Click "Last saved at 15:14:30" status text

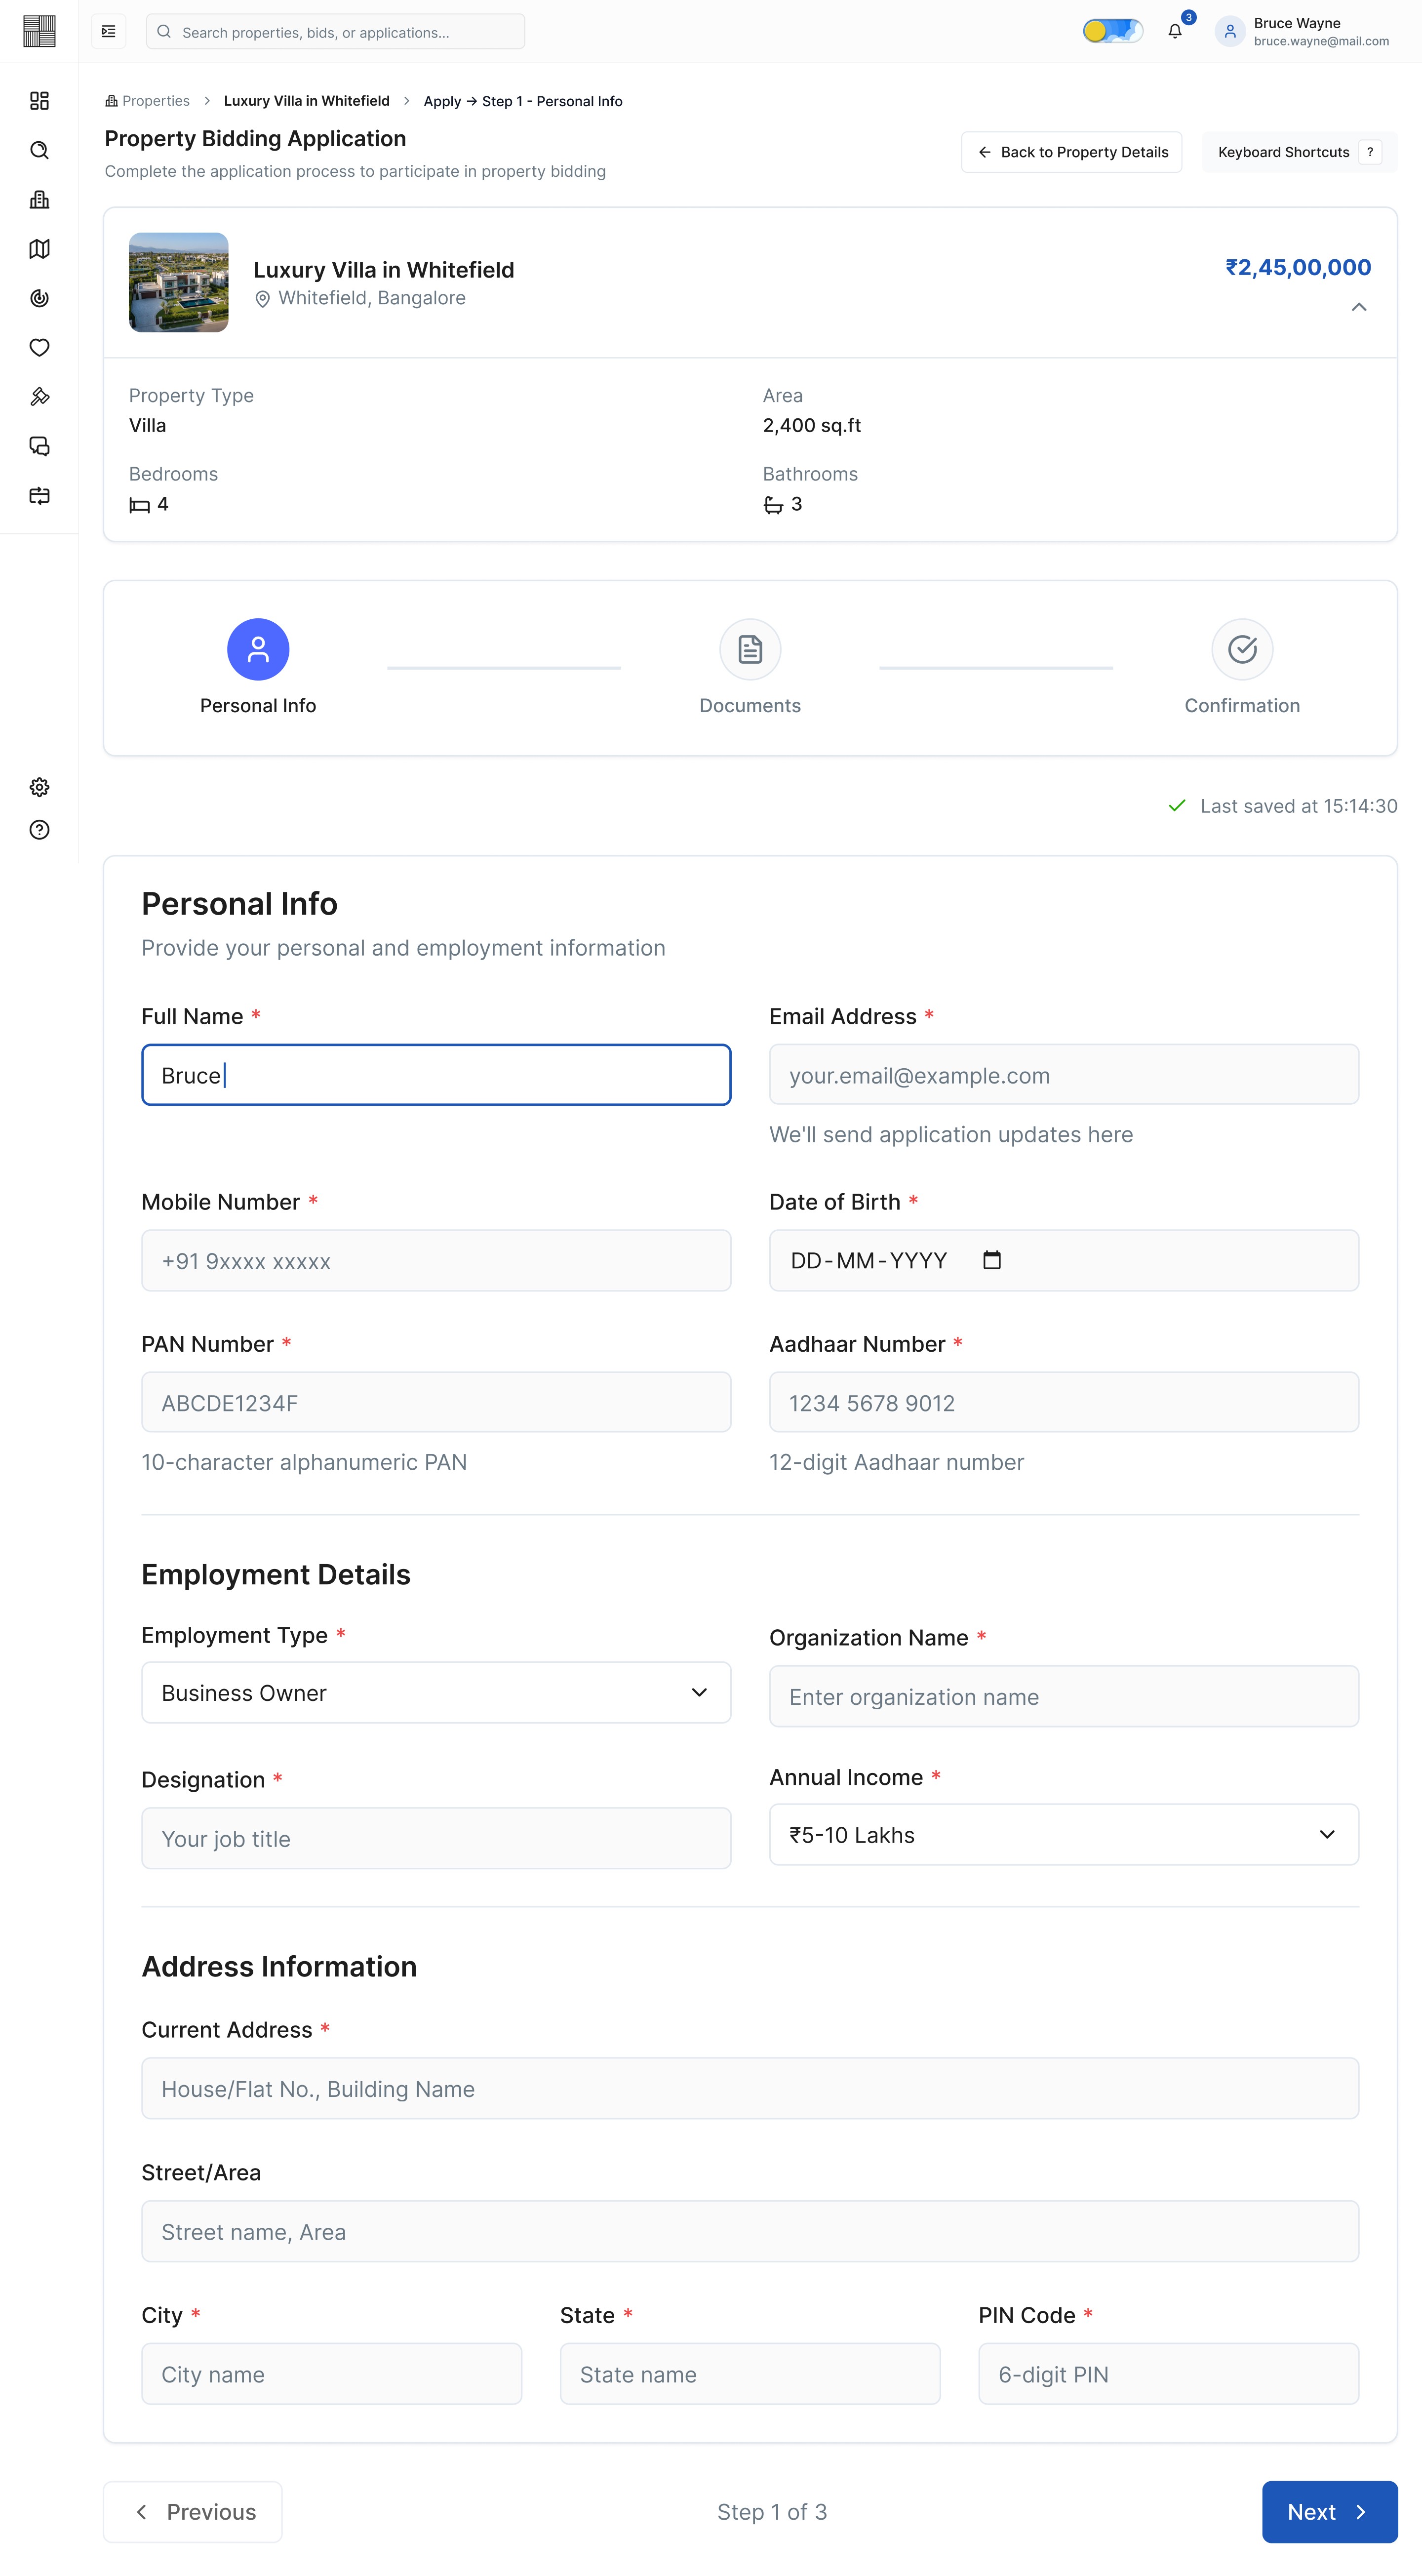click(x=1299, y=806)
